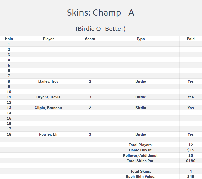This screenshot has width=202, height=179.
Task: Click the Skins: Champ - A title
Action: [100, 13]
